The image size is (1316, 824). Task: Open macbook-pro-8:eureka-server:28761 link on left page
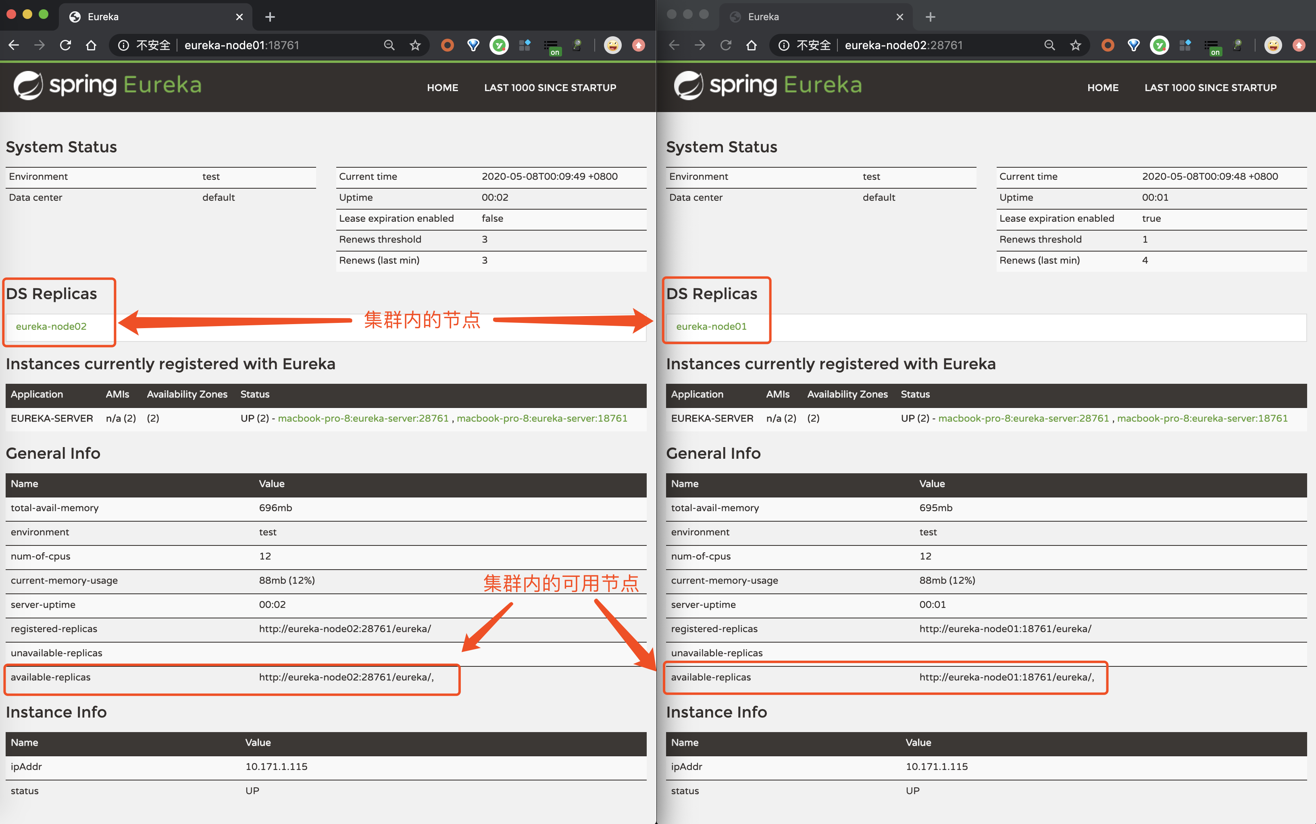(363, 418)
